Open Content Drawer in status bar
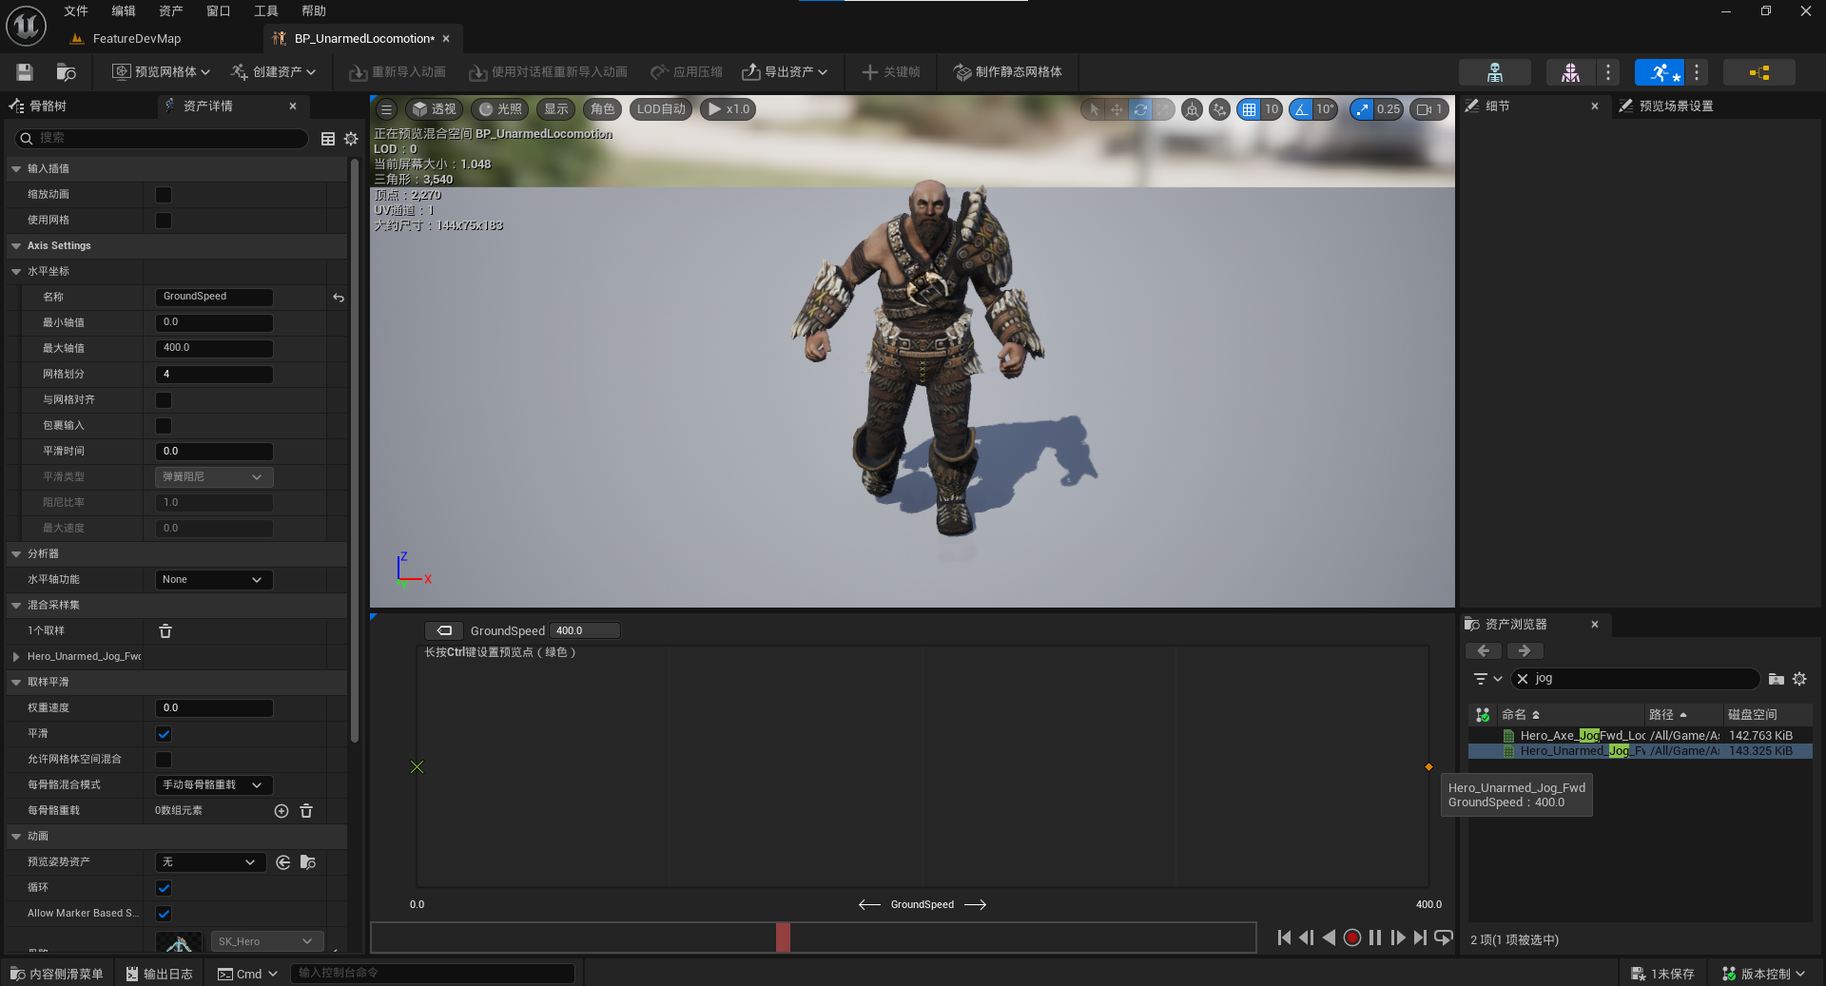Viewport: 1826px width, 986px height. click(57, 974)
